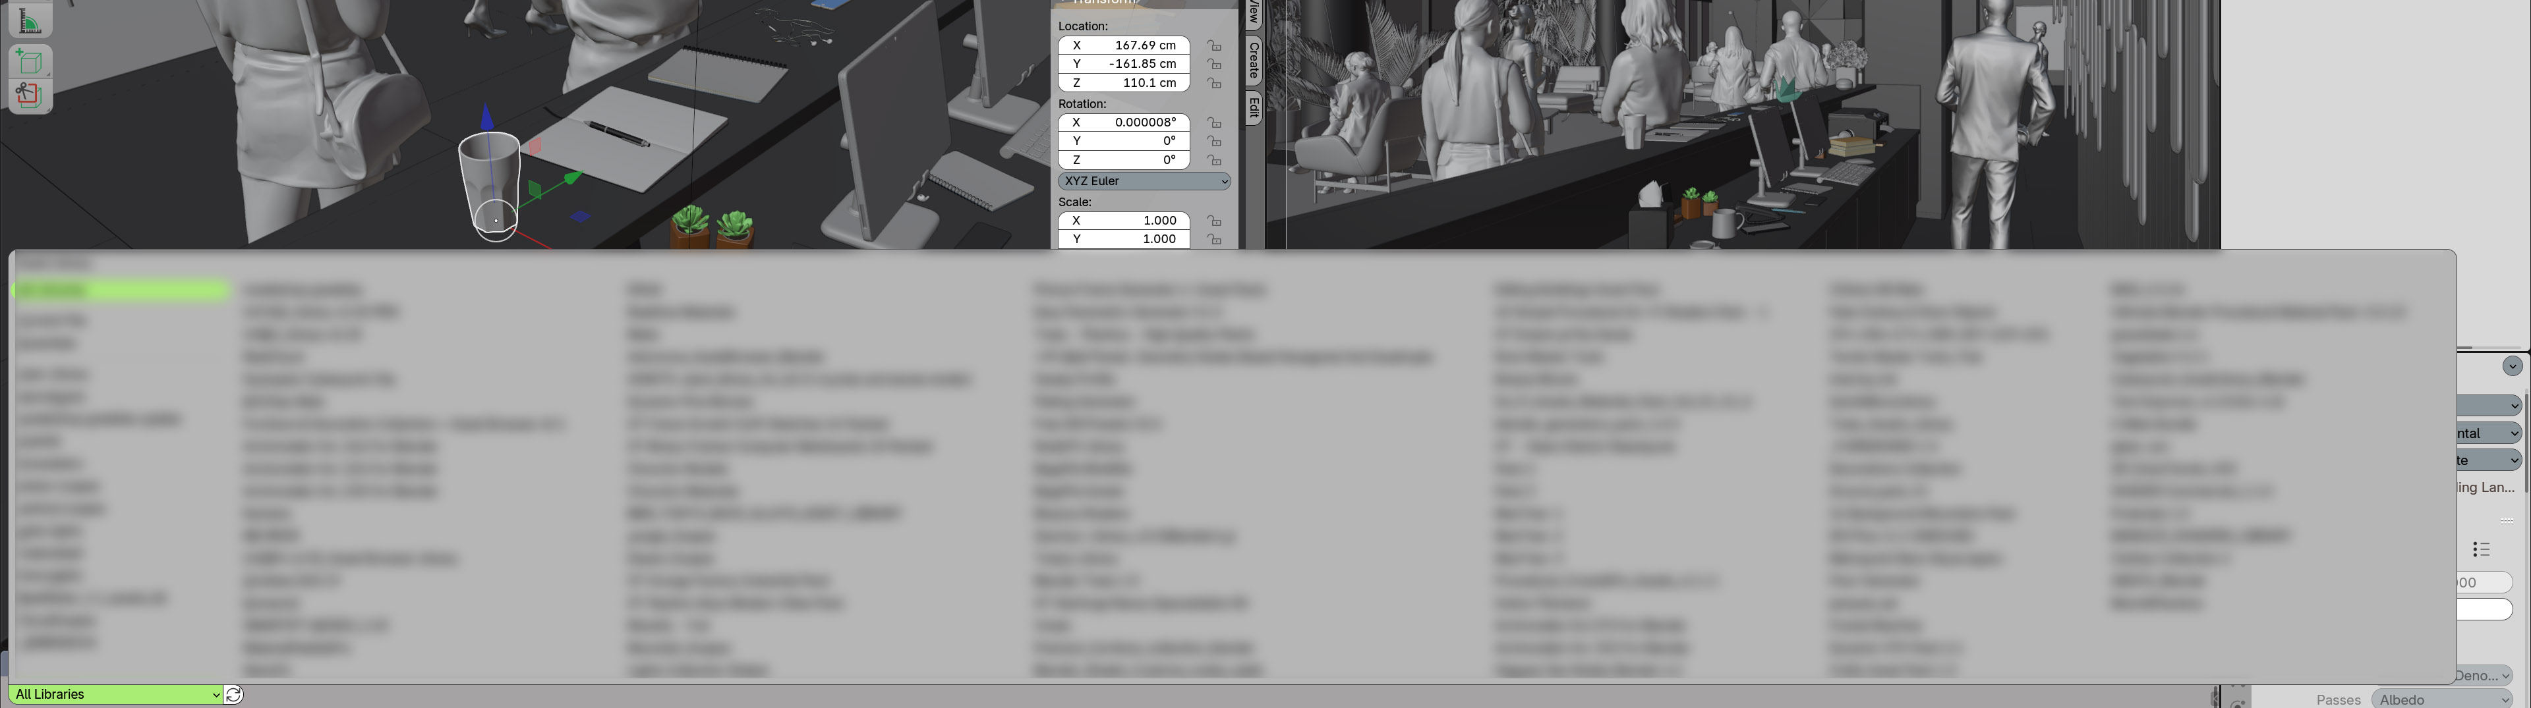Viewport: 2531px width, 708px height.
Task: Lock the Location Y value
Action: pyautogui.click(x=1214, y=64)
